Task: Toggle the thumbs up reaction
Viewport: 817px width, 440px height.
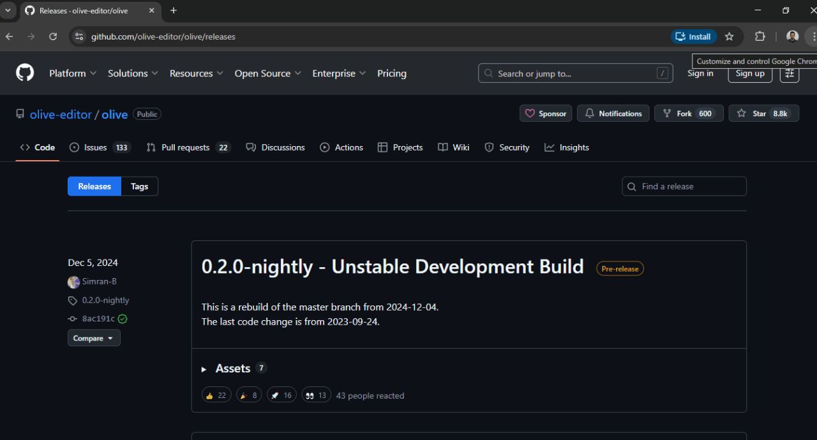Action: pos(216,395)
